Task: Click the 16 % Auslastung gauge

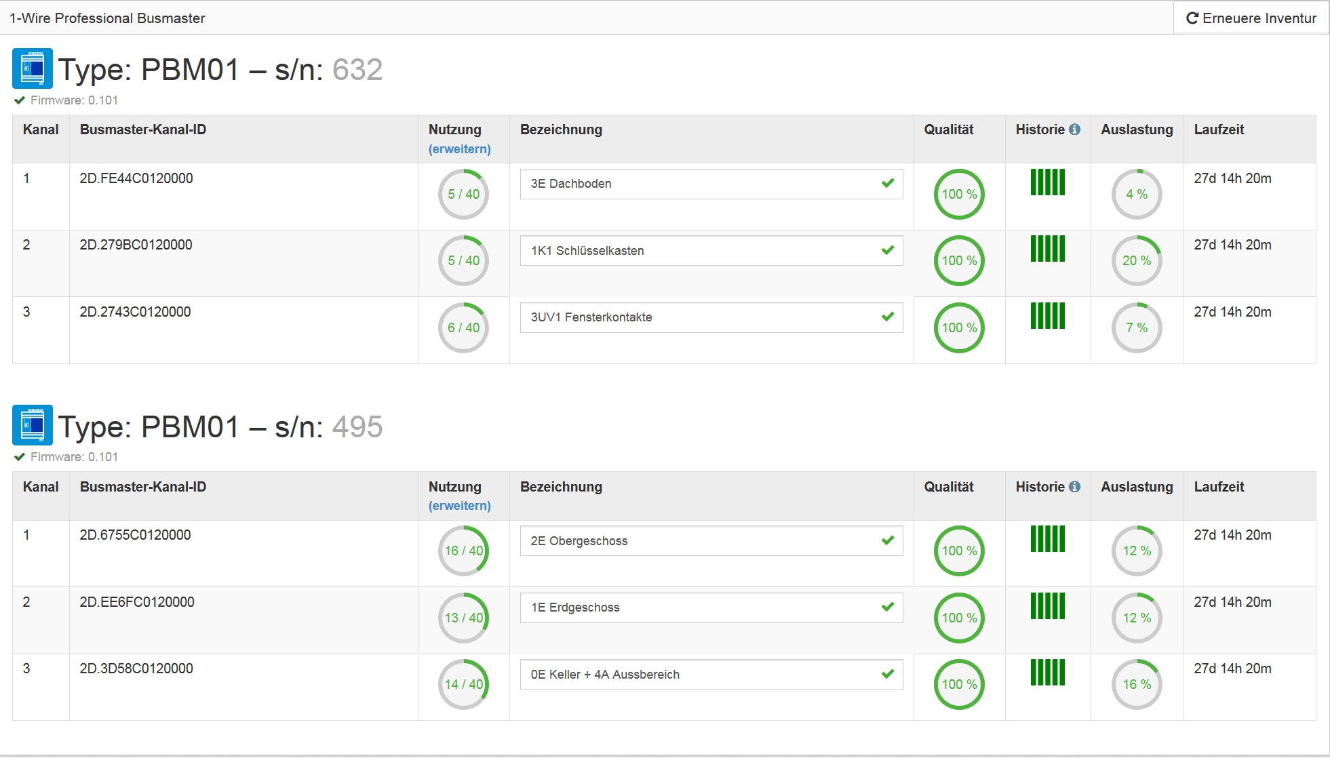Action: coord(1137,684)
